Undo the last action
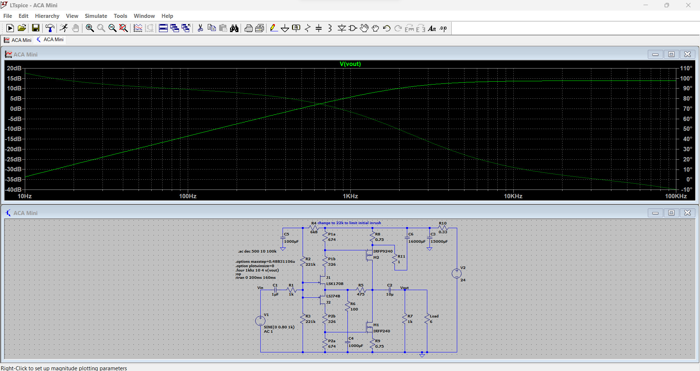This screenshot has width=700, height=371. point(387,28)
